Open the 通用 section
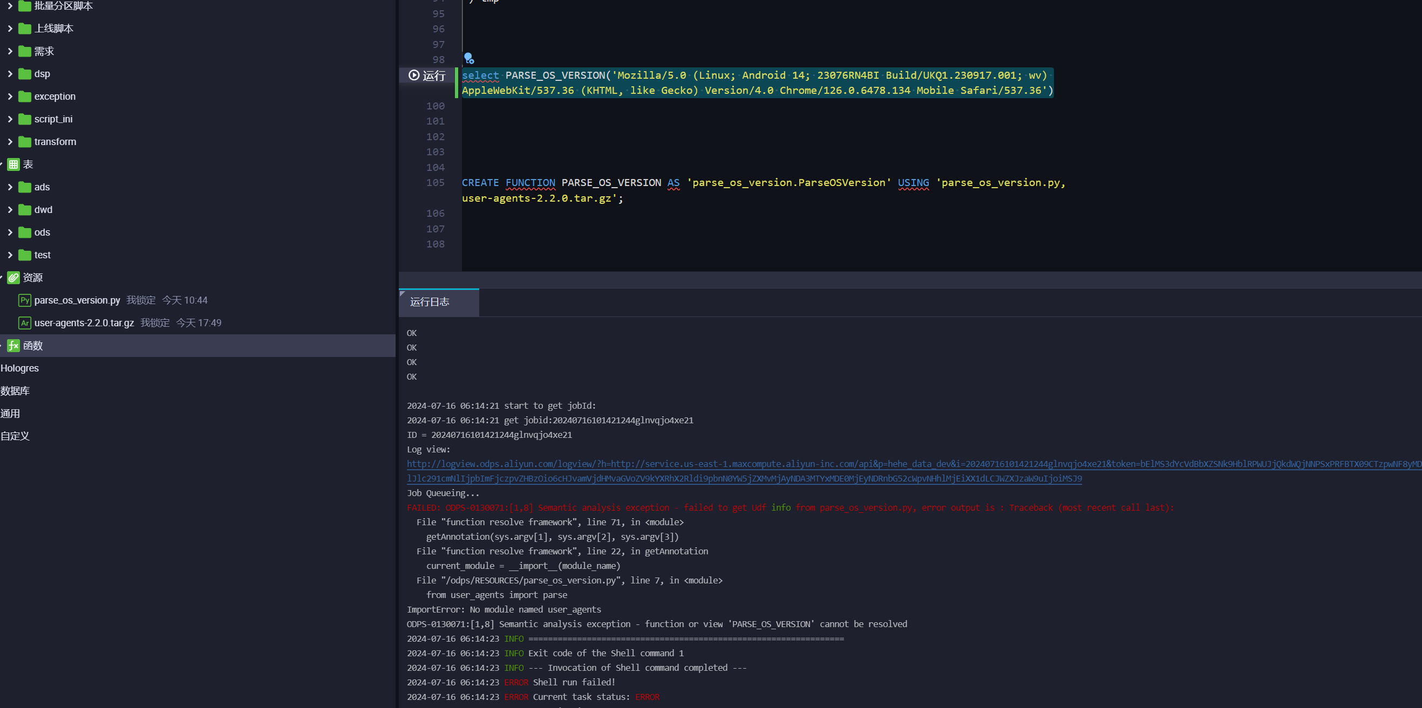 click(x=10, y=414)
